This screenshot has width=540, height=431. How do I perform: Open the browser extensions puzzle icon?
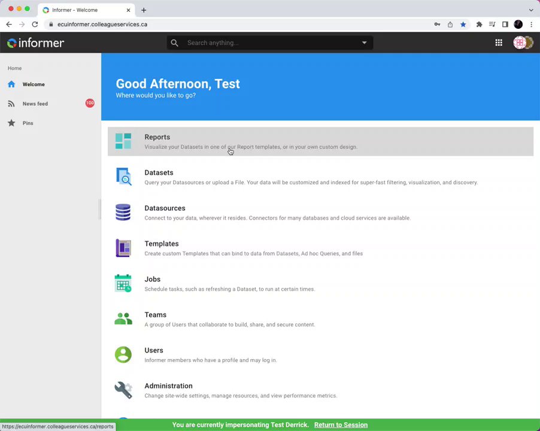coord(479,25)
